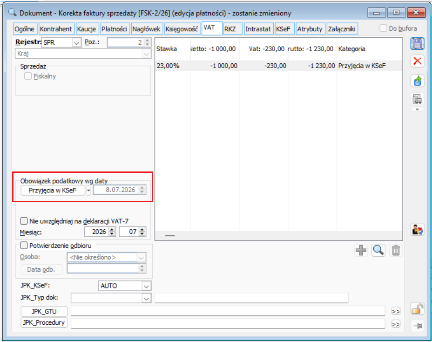The image size is (432, 342).
Task: Open the KSeF tab
Action: pyautogui.click(x=283, y=29)
